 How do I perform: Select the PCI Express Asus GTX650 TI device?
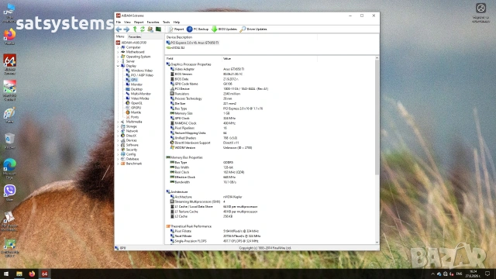click(193, 43)
